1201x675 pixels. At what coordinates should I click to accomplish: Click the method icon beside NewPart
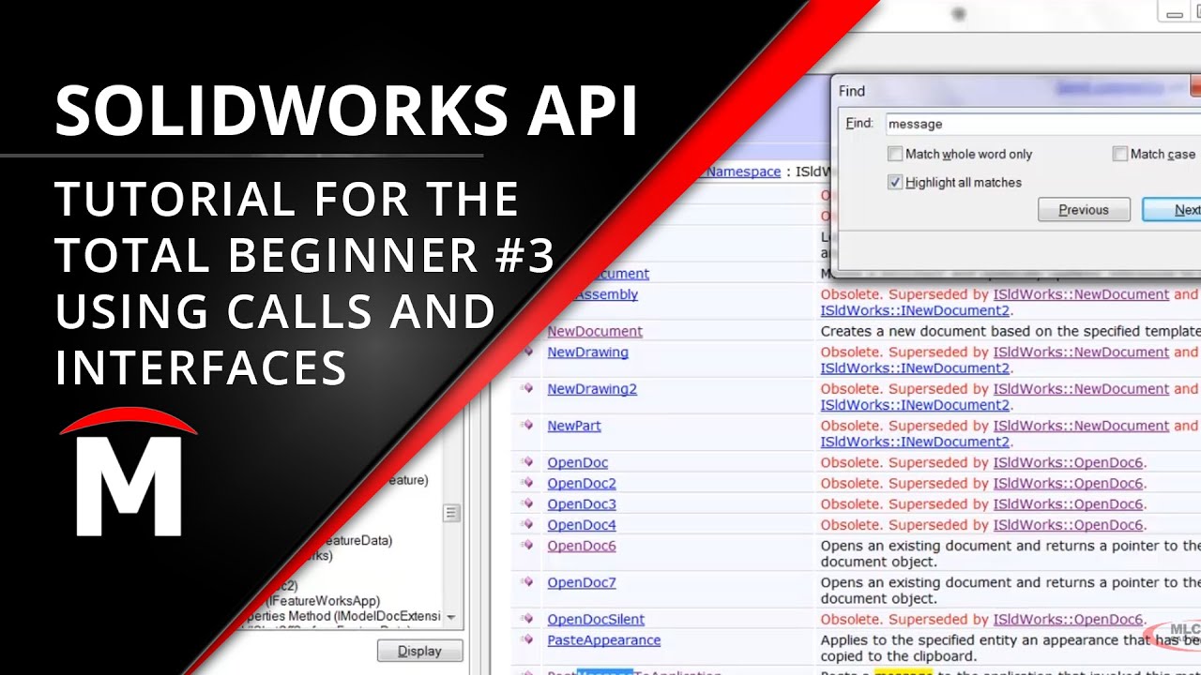526,426
